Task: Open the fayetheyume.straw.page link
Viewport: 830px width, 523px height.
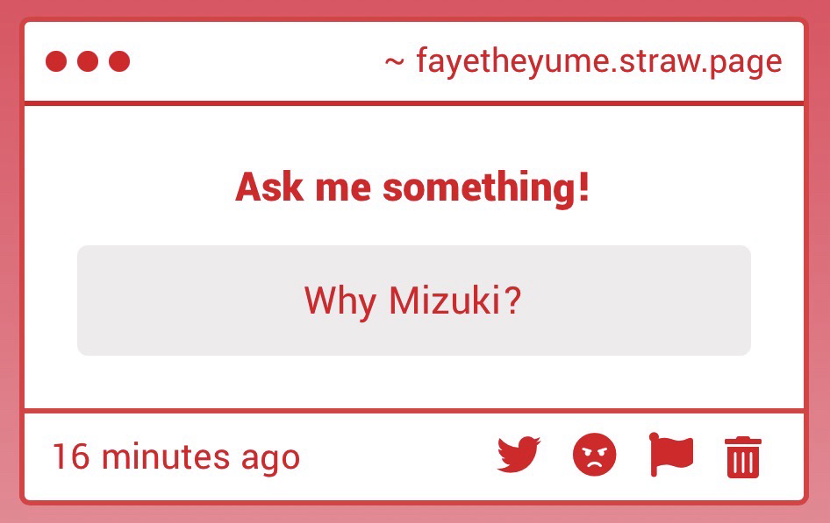Action: (x=598, y=62)
